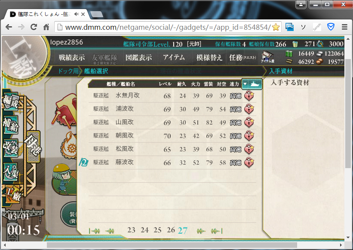Toggle lock heart icon for 藤波改
This screenshot has height=250, width=353.
tap(249, 162)
